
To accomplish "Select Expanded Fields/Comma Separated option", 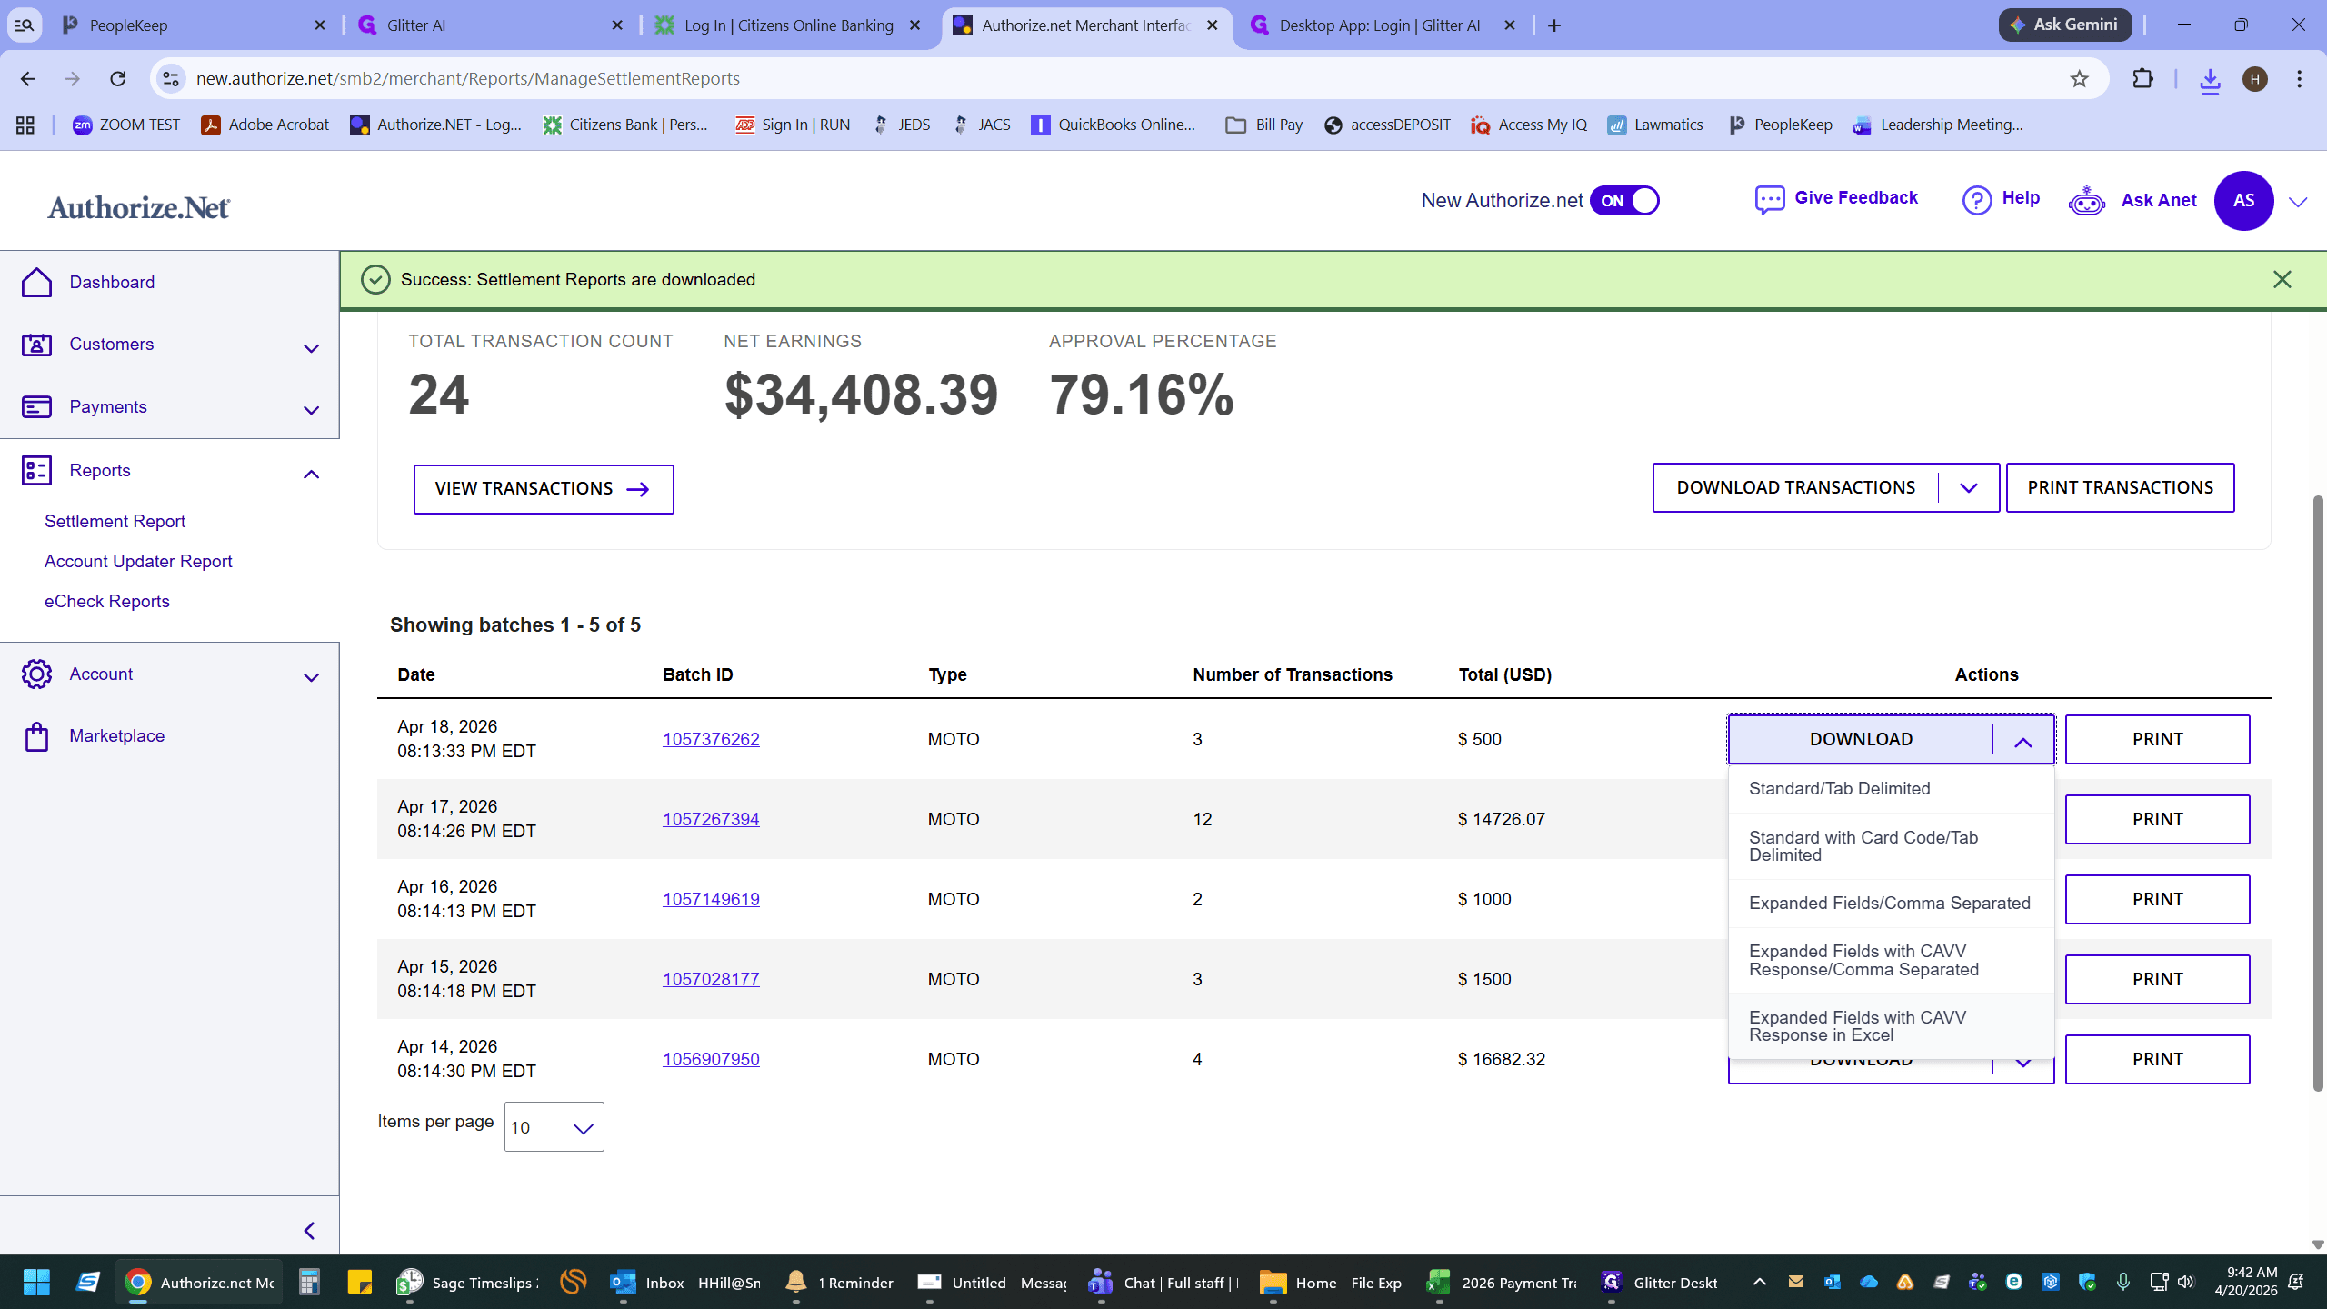I will [1891, 904].
